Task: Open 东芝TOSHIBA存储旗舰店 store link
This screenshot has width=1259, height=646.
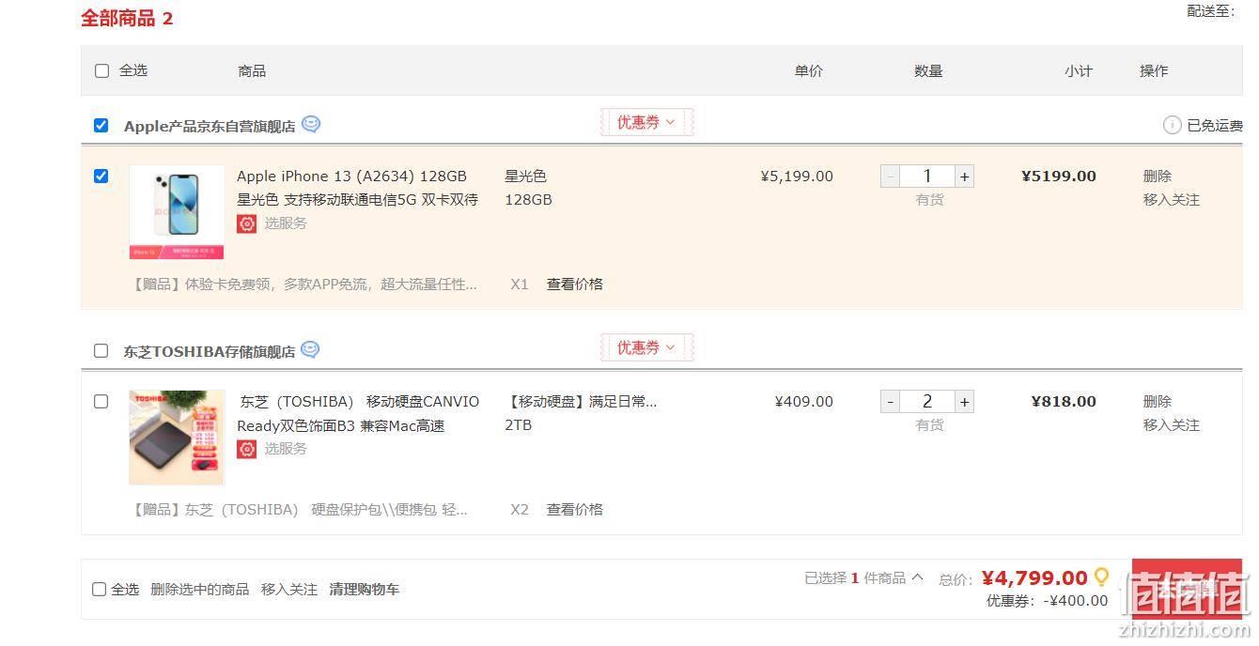Action: pos(210,351)
